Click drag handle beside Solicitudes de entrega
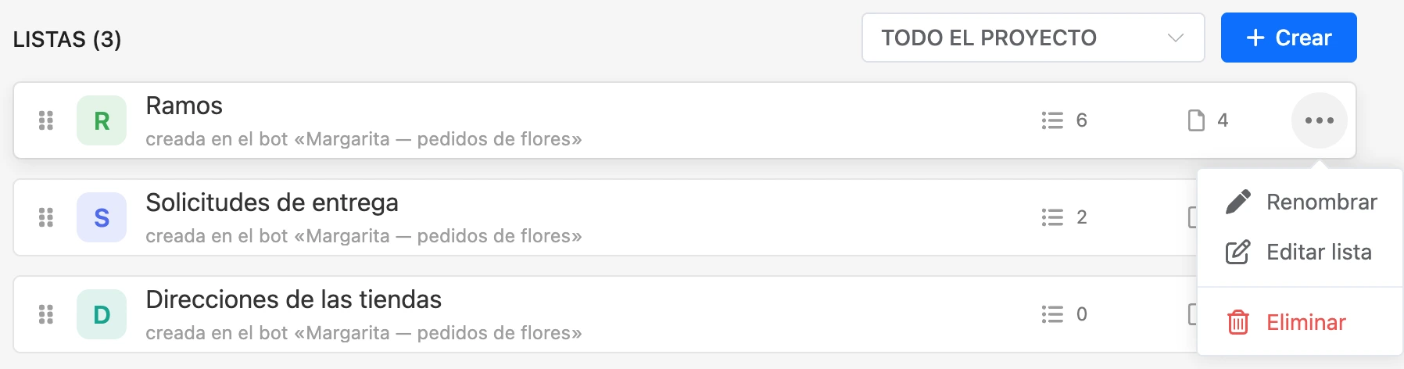Image resolution: width=1404 pixels, height=369 pixels. point(46,217)
